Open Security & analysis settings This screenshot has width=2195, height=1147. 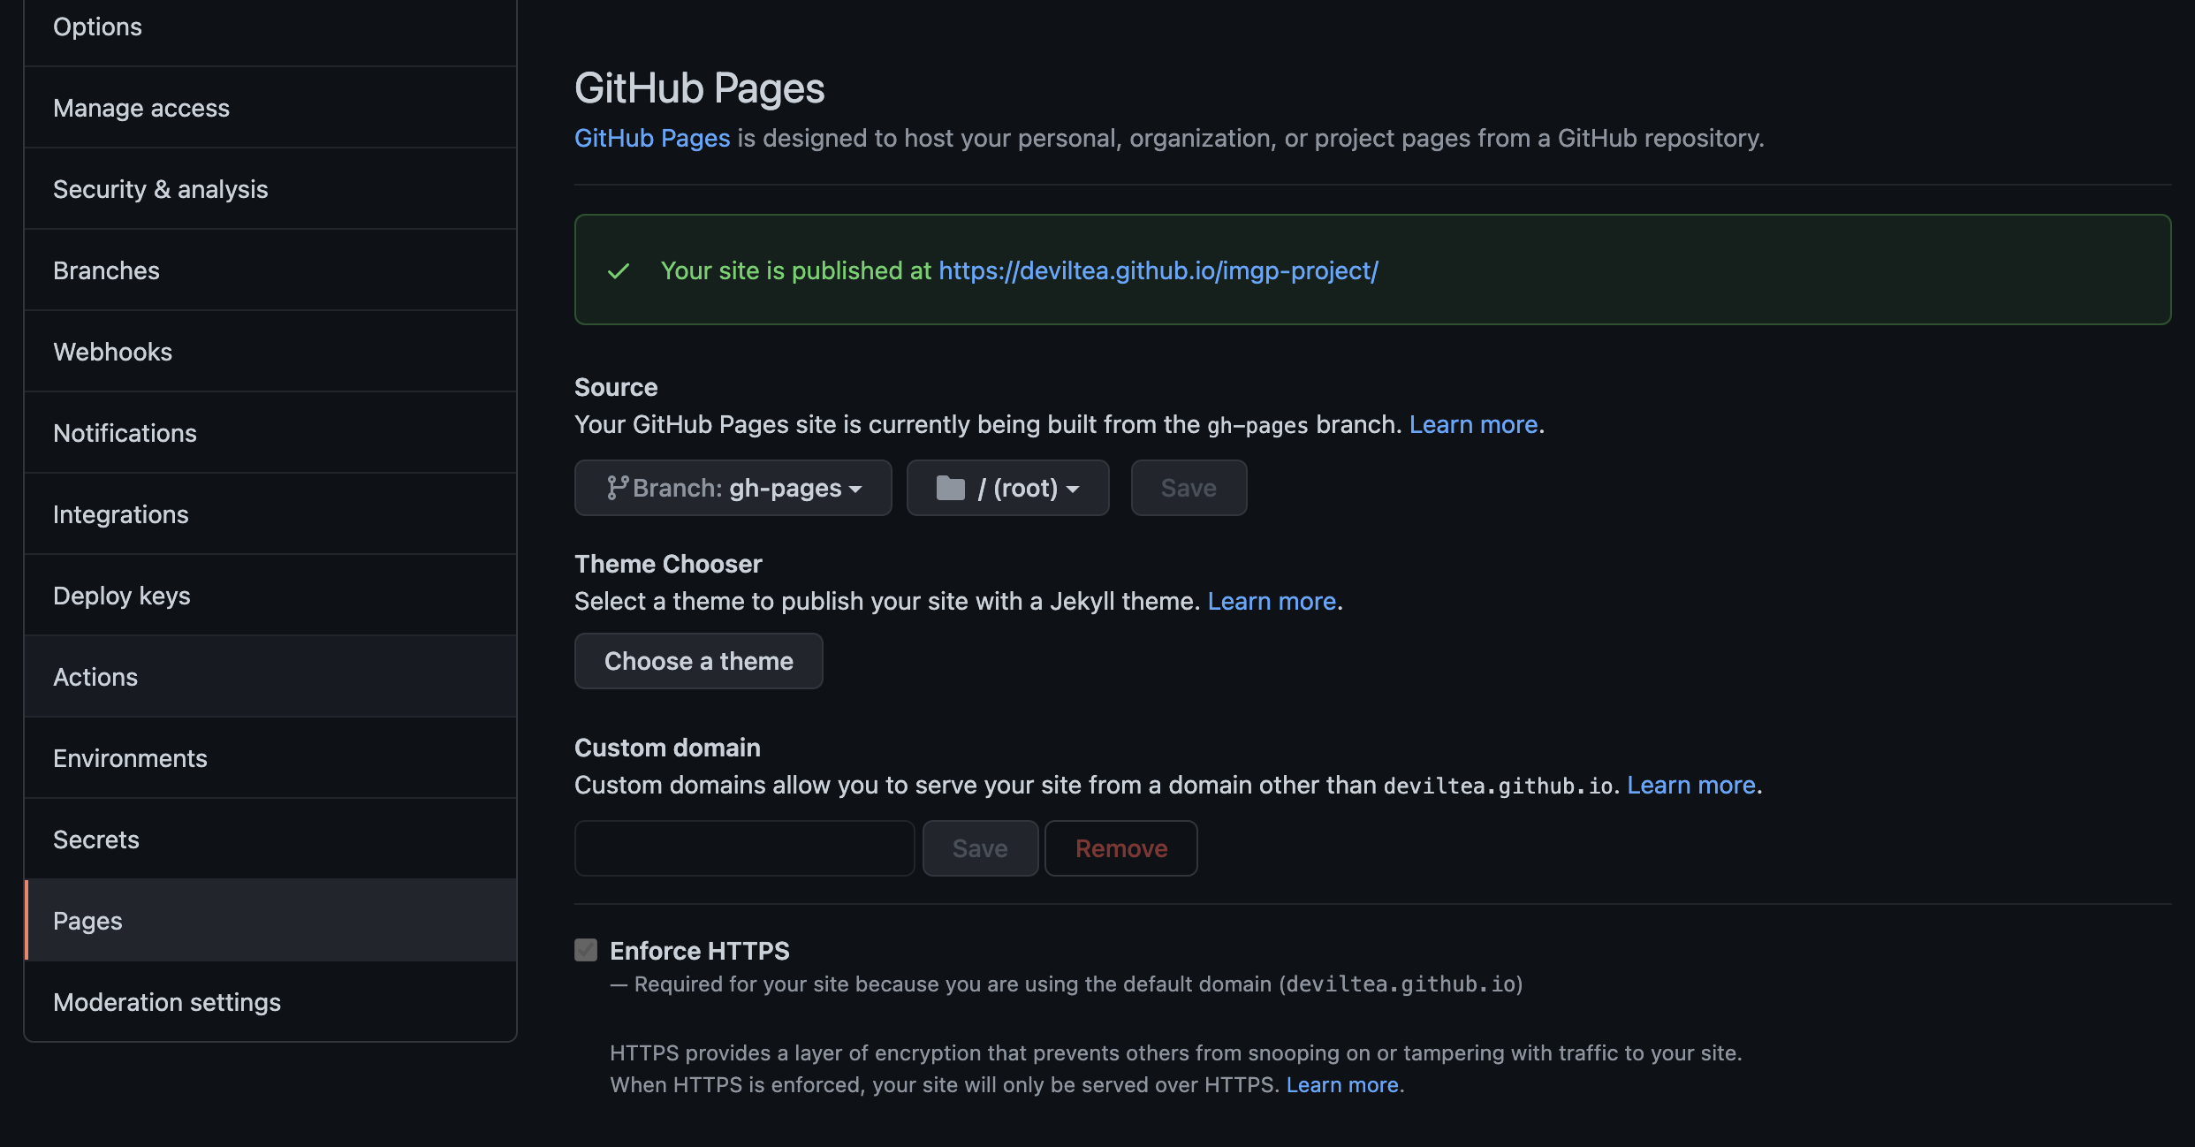270,189
